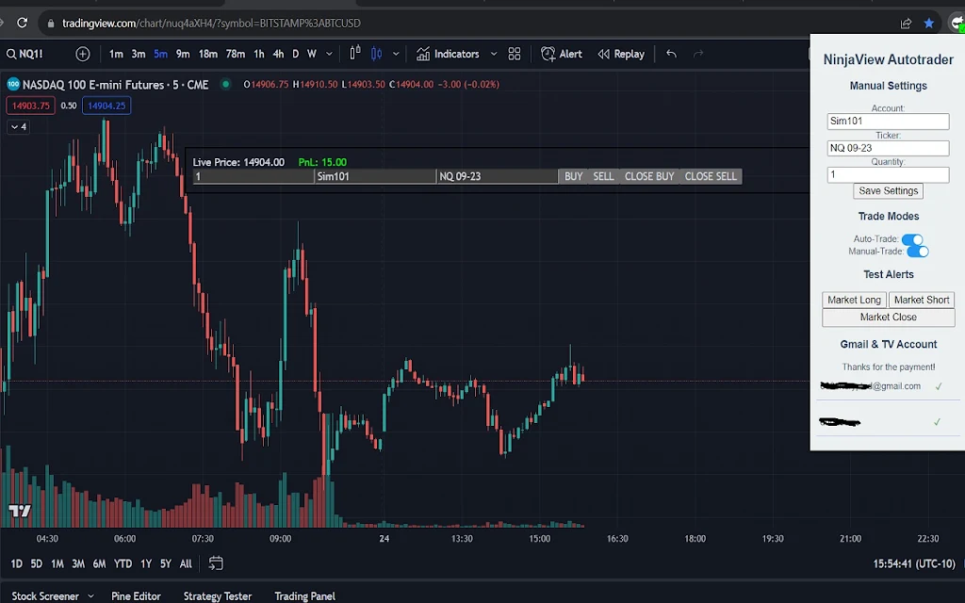Click the red sell price 14903.75
The height and width of the screenshot is (603, 965).
tap(31, 106)
